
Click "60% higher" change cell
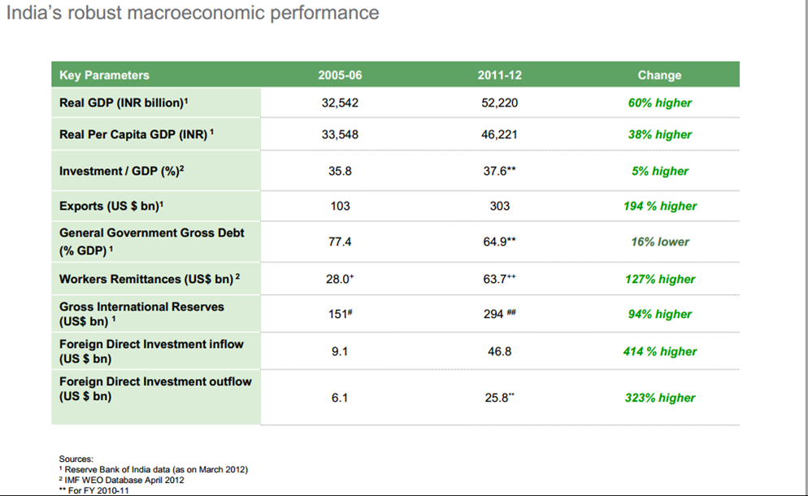coord(659,102)
